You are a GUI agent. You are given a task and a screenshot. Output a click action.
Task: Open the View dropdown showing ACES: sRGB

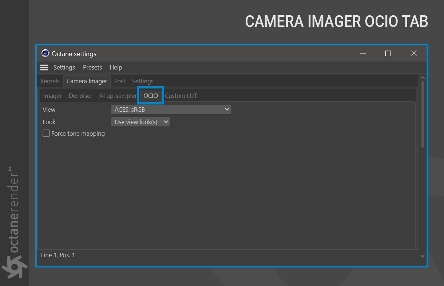171,109
